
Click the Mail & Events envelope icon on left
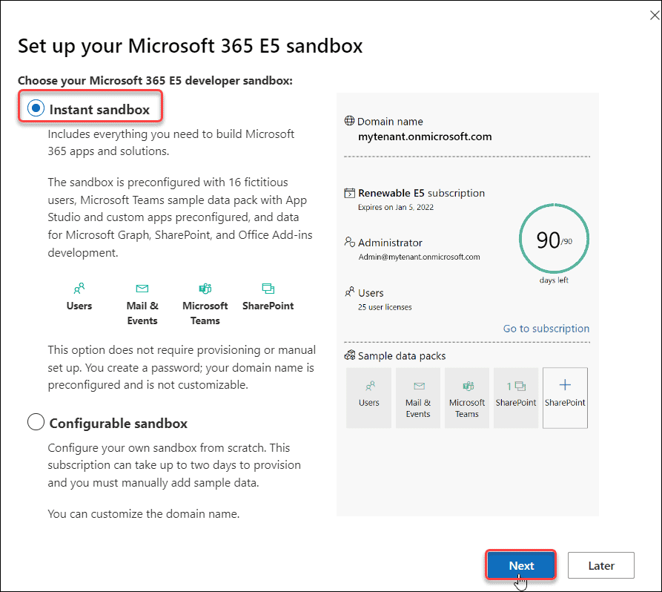coord(142,289)
